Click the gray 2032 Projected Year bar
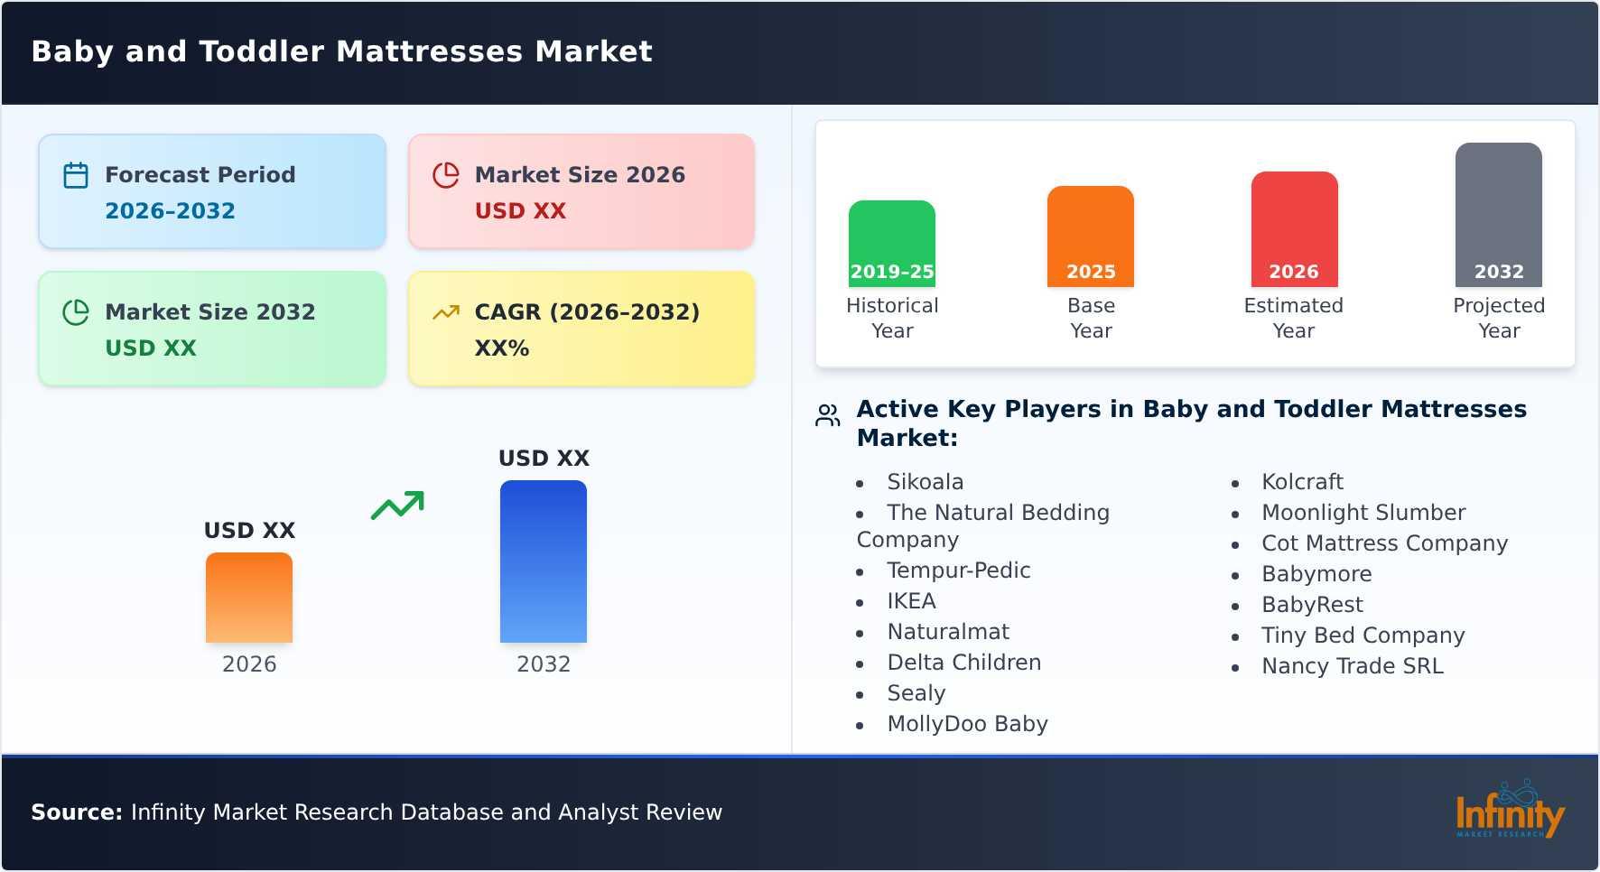The height and width of the screenshot is (872, 1600). point(1499,215)
